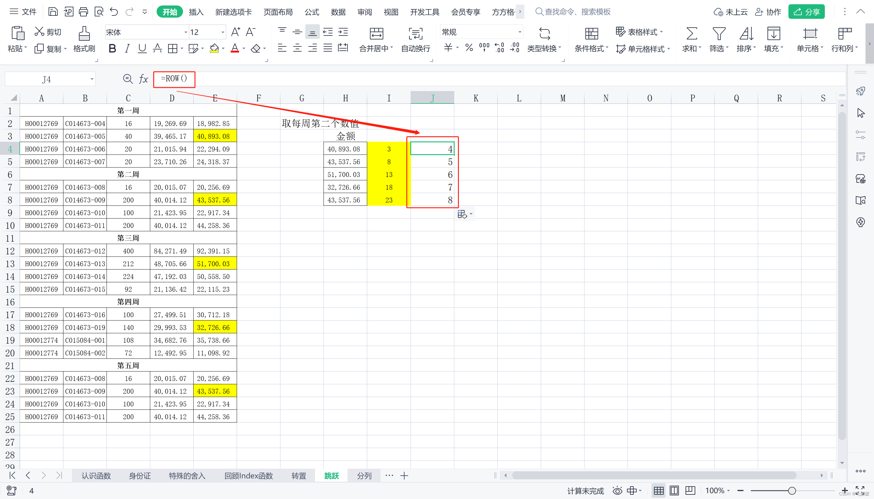
Task: Toggle the eye protection mode icon
Action: click(x=617, y=491)
